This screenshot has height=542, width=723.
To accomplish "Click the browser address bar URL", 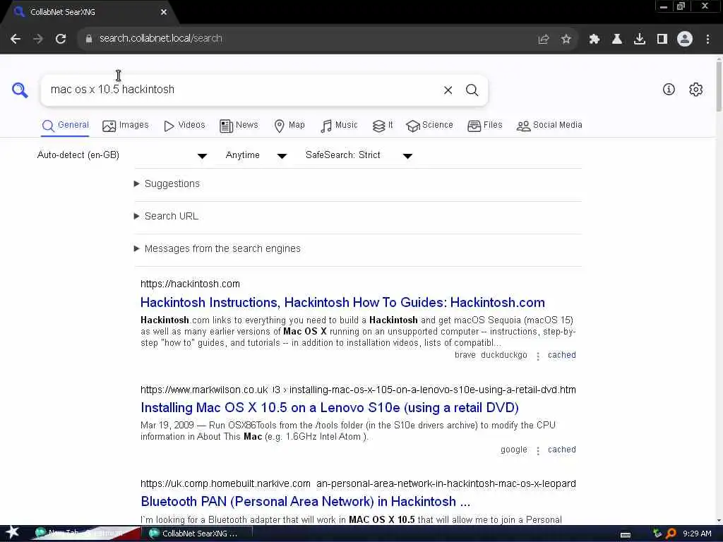I will coord(161,39).
